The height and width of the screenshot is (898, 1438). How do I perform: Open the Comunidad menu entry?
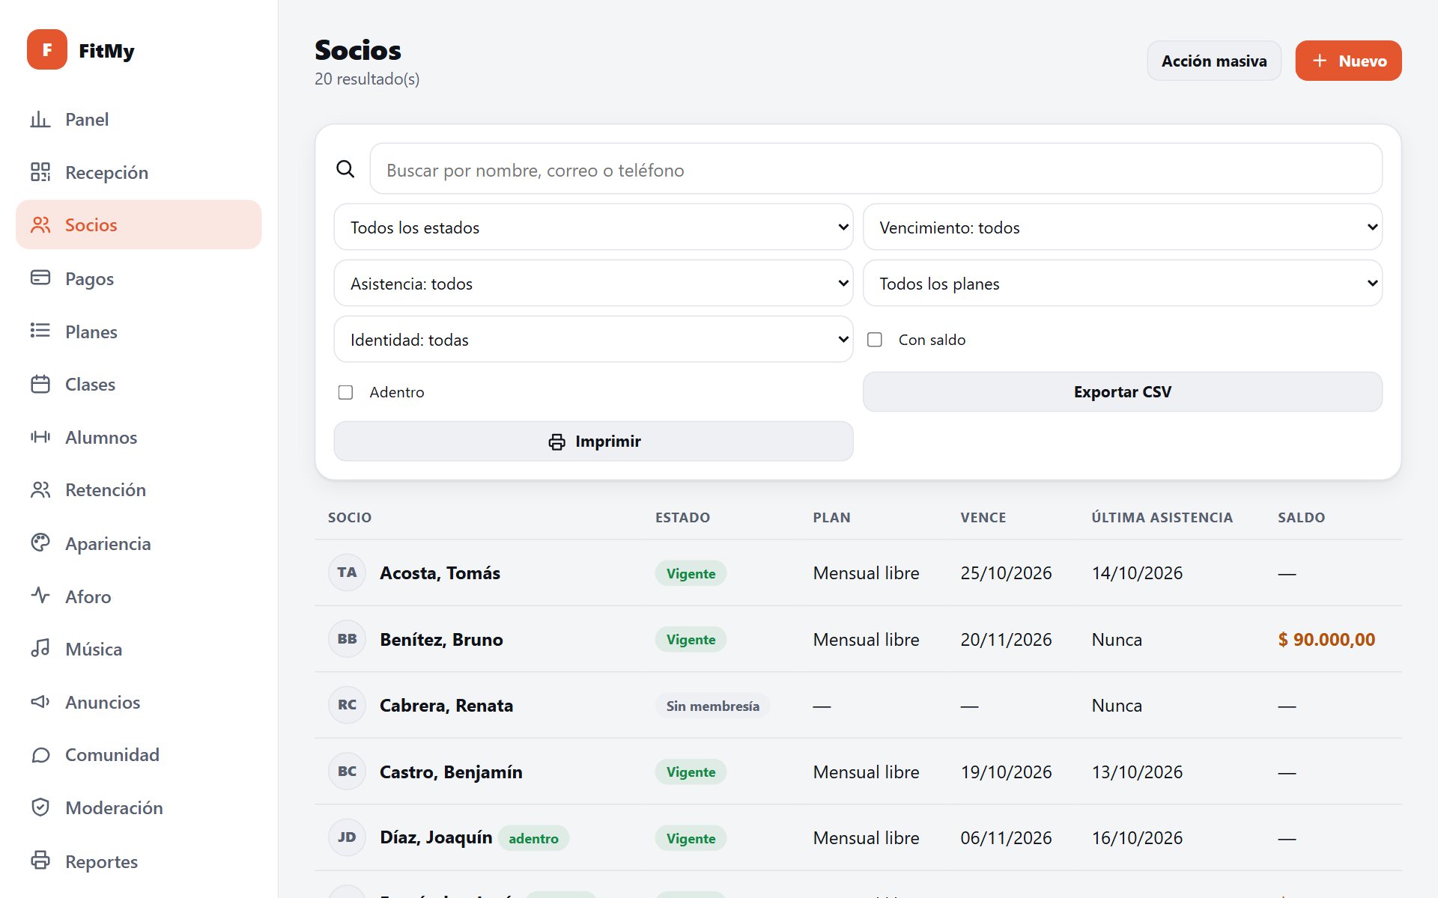139,754
